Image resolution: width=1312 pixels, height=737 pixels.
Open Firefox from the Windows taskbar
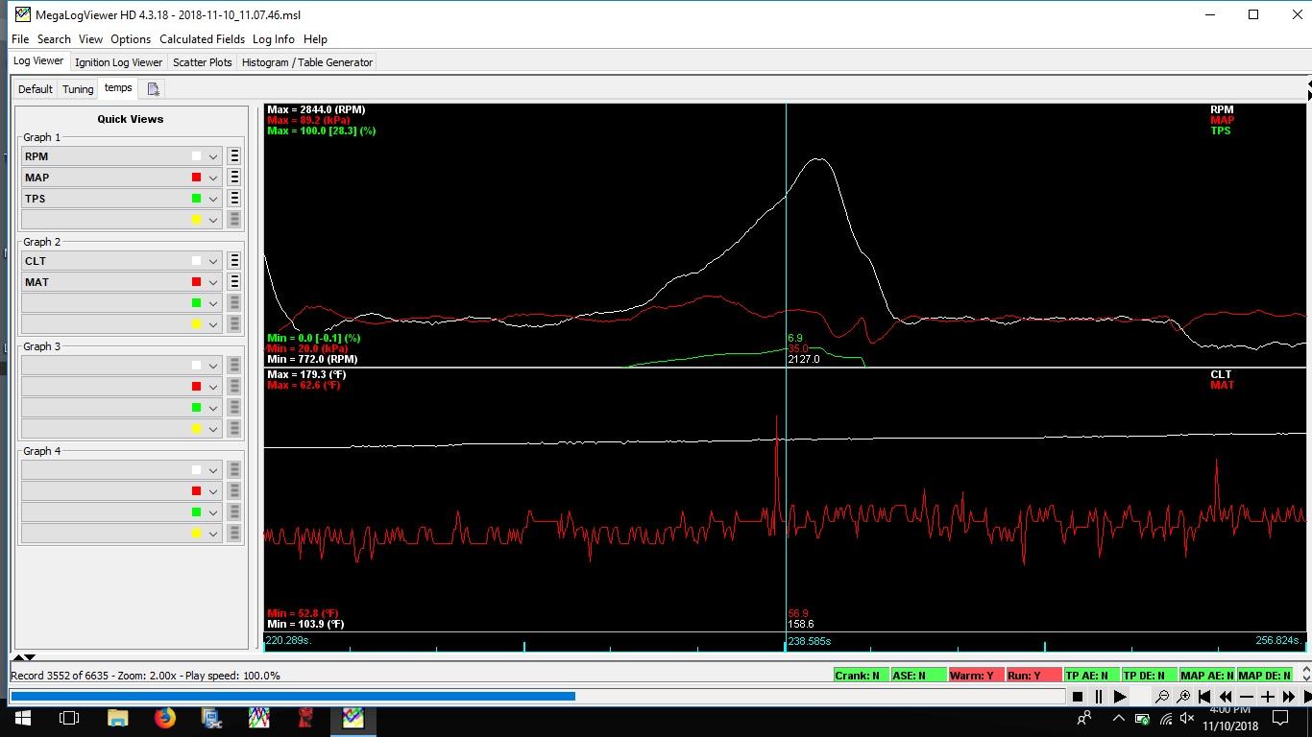coord(165,718)
